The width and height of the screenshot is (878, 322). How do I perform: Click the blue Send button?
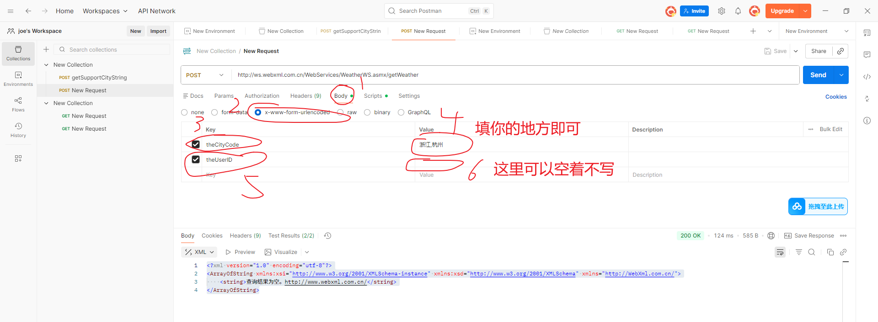(x=819, y=75)
